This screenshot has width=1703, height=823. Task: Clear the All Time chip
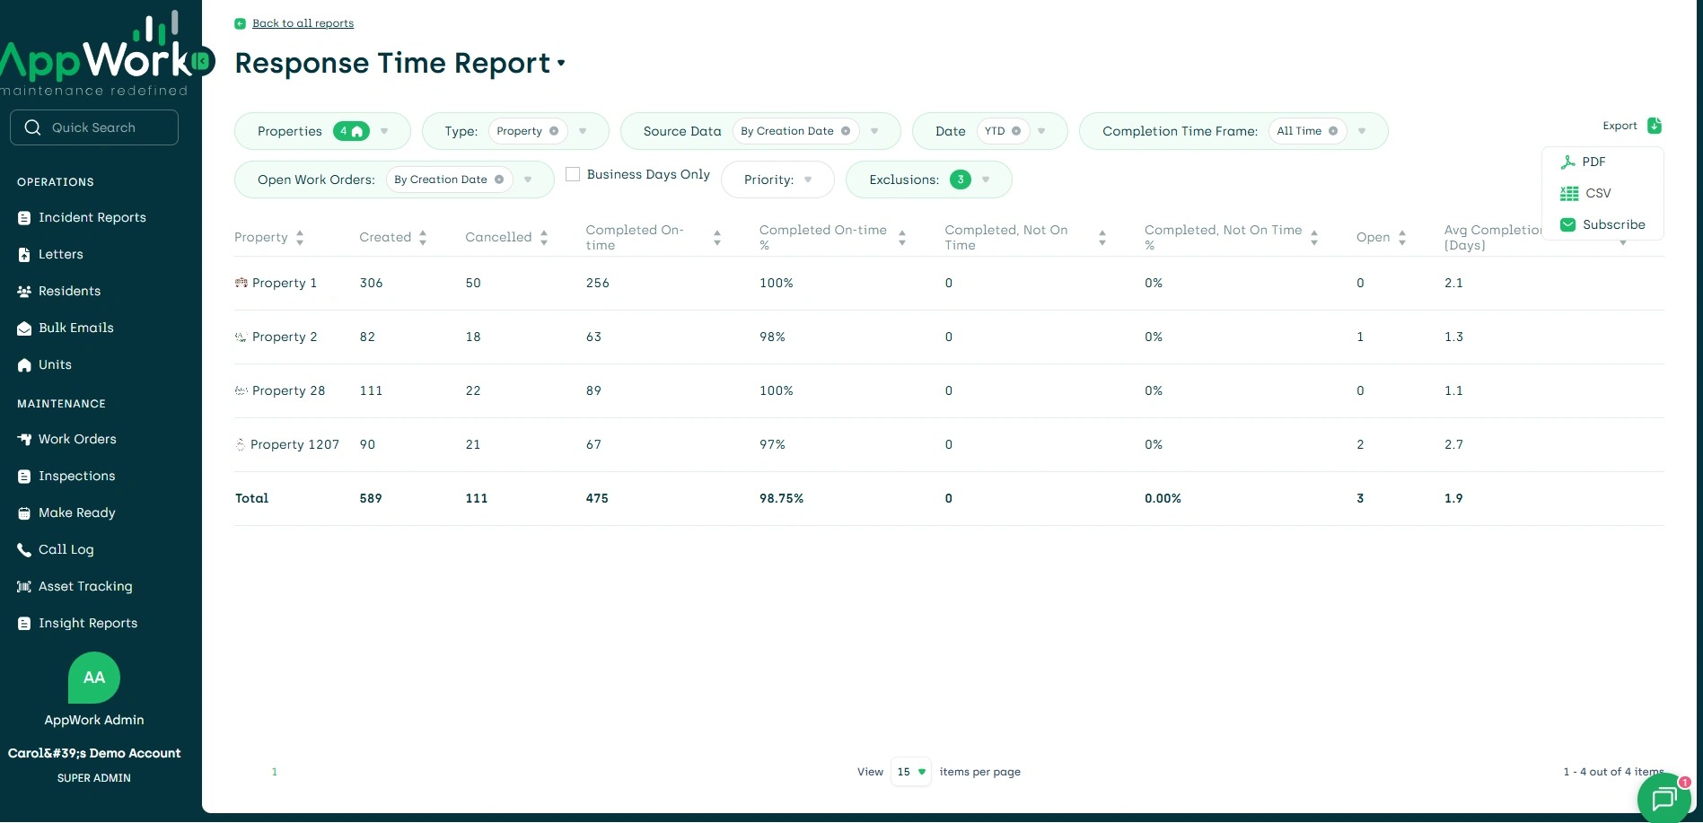point(1333,131)
